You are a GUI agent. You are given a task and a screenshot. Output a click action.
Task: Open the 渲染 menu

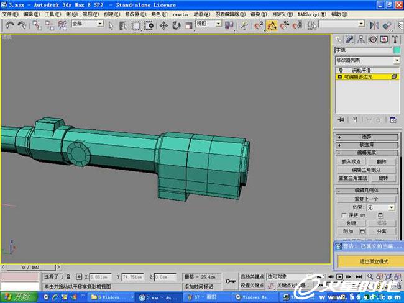pyautogui.click(x=259, y=14)
